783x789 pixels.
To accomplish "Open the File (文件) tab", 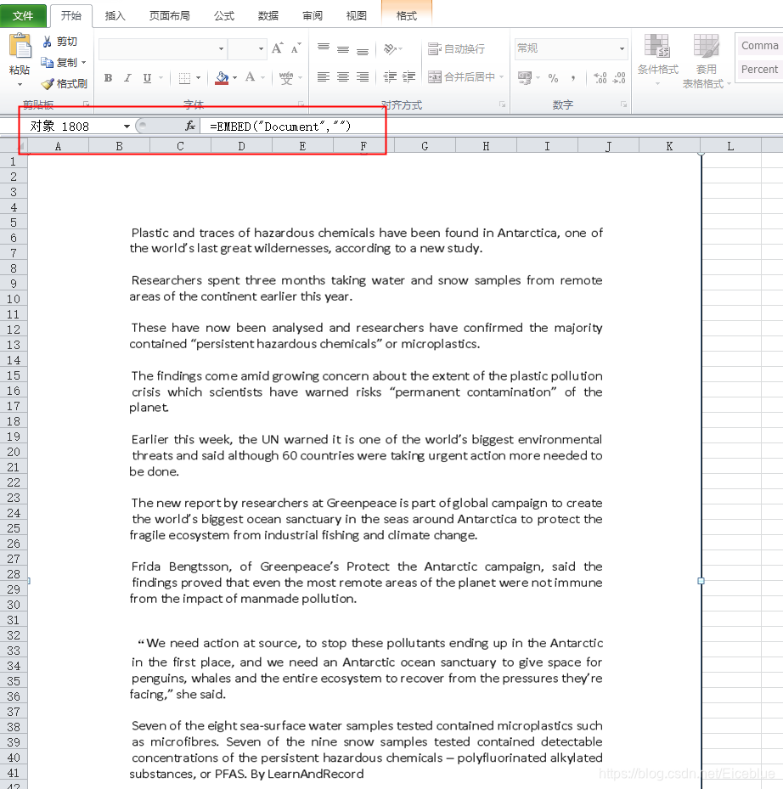I will coord(23,15).
